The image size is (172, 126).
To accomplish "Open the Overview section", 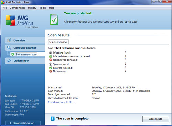I will click(x=25, y=40).
